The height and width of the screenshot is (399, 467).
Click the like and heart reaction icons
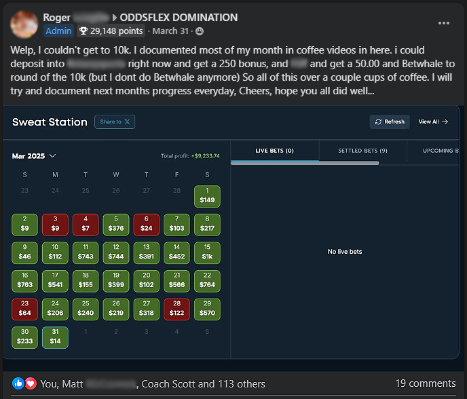point(24,384)
